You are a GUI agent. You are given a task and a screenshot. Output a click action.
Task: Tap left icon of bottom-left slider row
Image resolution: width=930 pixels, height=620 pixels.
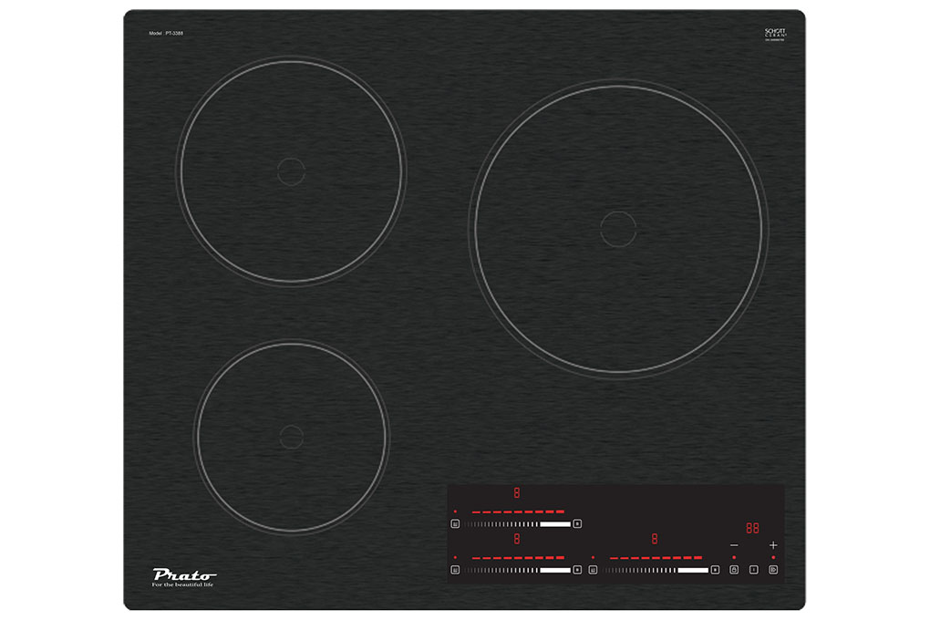pos(455,570)
